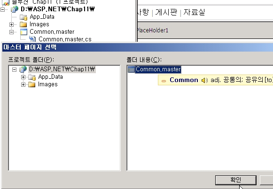Screen dimensions: 273x189
Task: Select Common.master in folder contents list
Action: 155,69
